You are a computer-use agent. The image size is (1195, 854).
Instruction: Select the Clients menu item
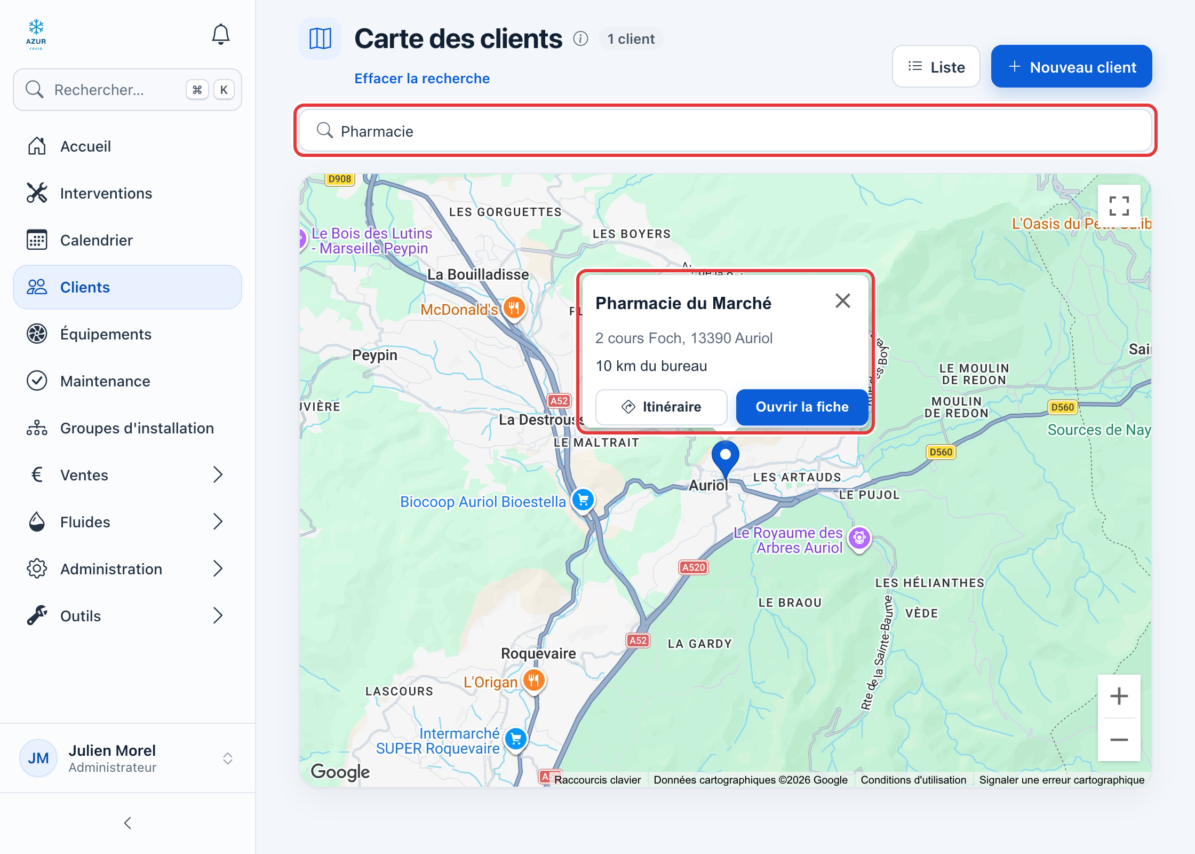pyautogui.click(x=128, y=287)
